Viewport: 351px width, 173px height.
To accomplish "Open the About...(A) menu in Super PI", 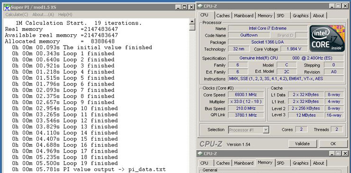I will (x=43, y=15).
